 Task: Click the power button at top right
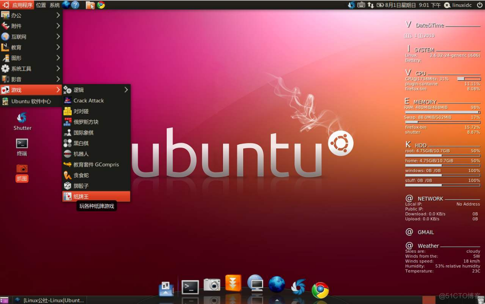(x=479, y=5)
